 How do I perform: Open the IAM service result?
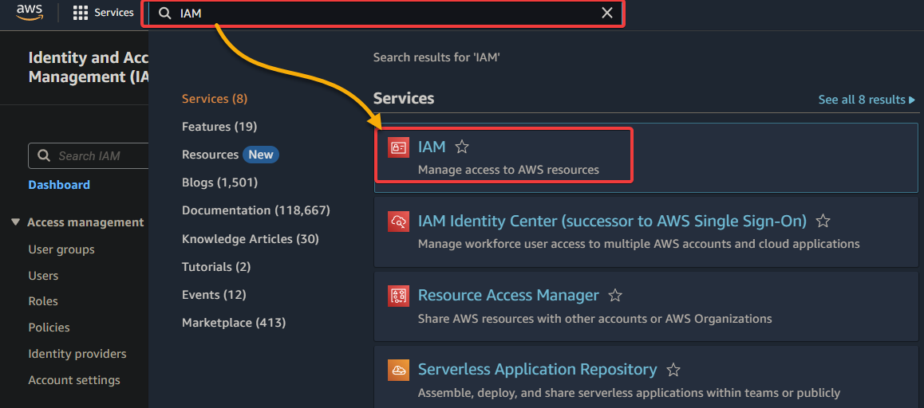coord(432,147)
